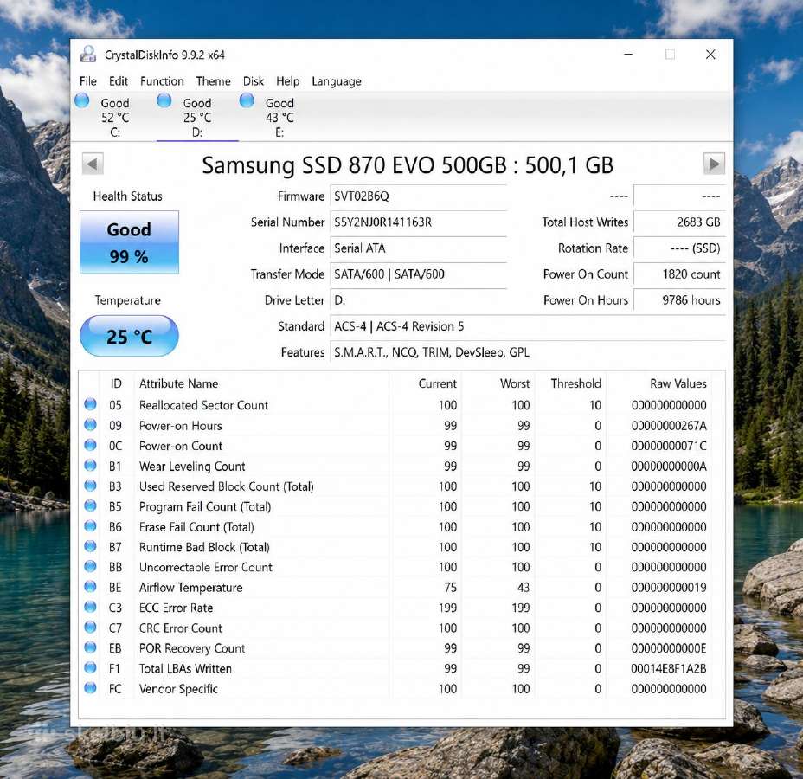This screenshot has width=803, height=779.
Task: Click status dot for POR Recovery Count
Action: [90, 647]
